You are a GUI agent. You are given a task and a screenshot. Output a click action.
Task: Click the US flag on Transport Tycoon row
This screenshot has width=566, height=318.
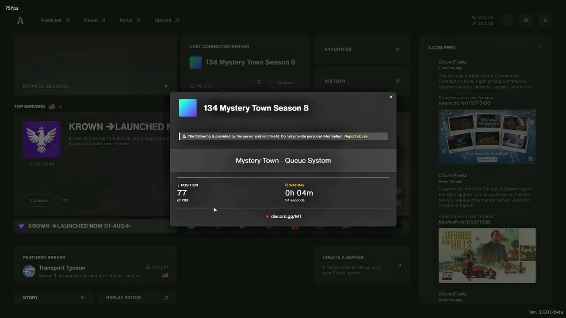[165, 275]
